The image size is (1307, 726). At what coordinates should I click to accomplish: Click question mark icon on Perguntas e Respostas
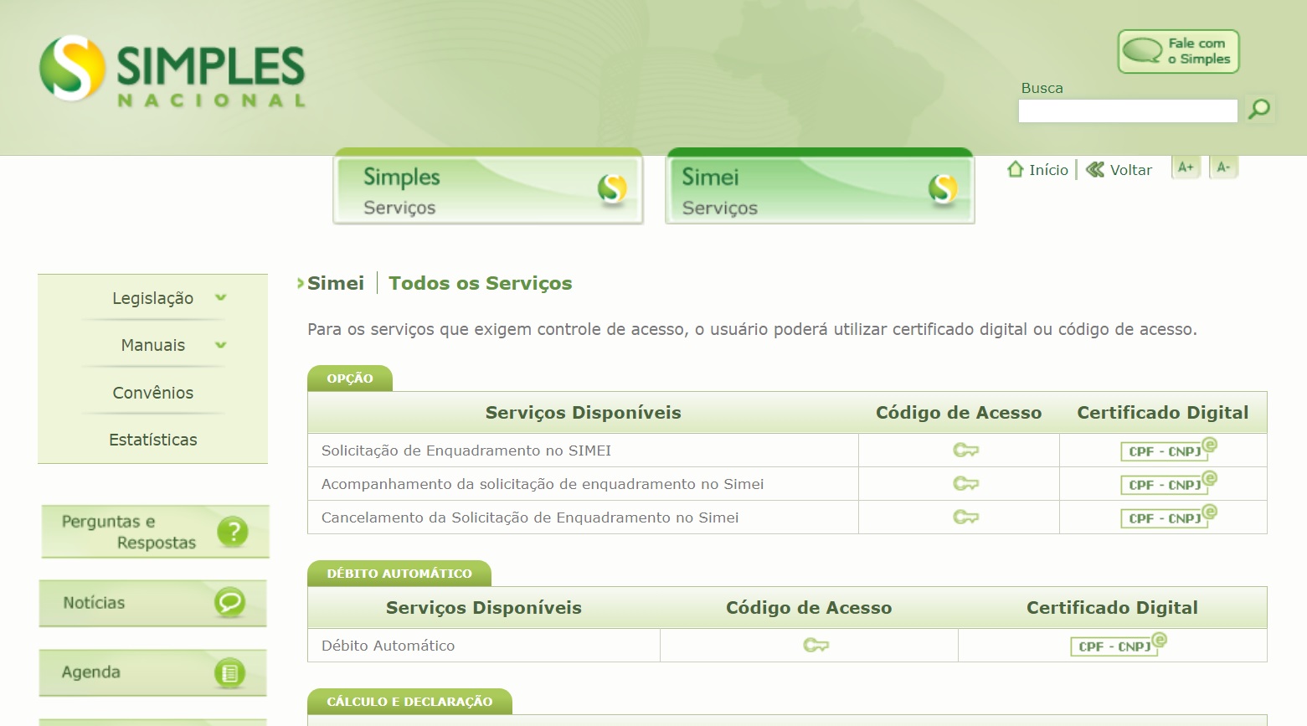[232, 532]
